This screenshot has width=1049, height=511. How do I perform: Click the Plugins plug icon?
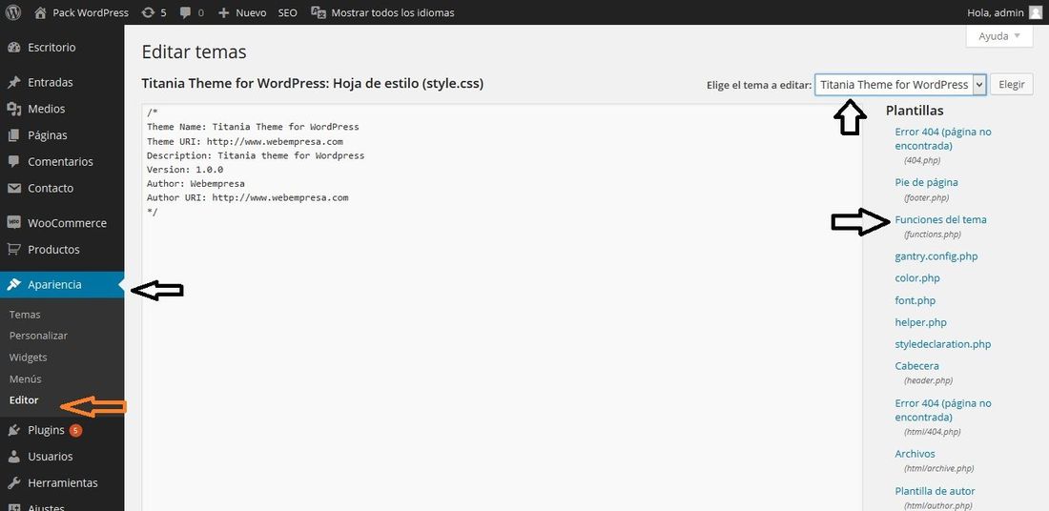pyautogui.click(x=14, y=431)
